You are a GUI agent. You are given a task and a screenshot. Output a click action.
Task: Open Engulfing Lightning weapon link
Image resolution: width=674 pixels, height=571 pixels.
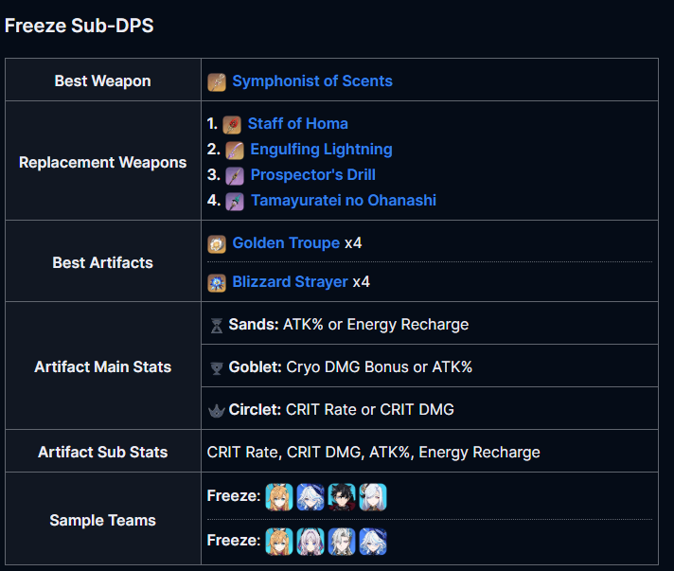point(321,149)
